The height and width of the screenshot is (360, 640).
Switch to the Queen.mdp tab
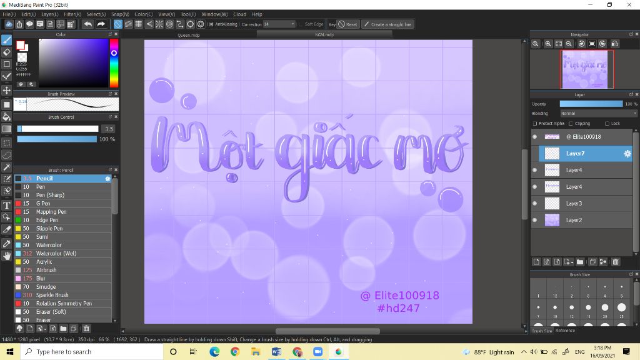(189, 35)
